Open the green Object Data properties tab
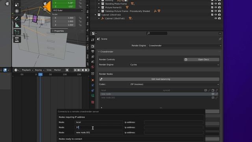The image size is (252, 142). (93, 95)
